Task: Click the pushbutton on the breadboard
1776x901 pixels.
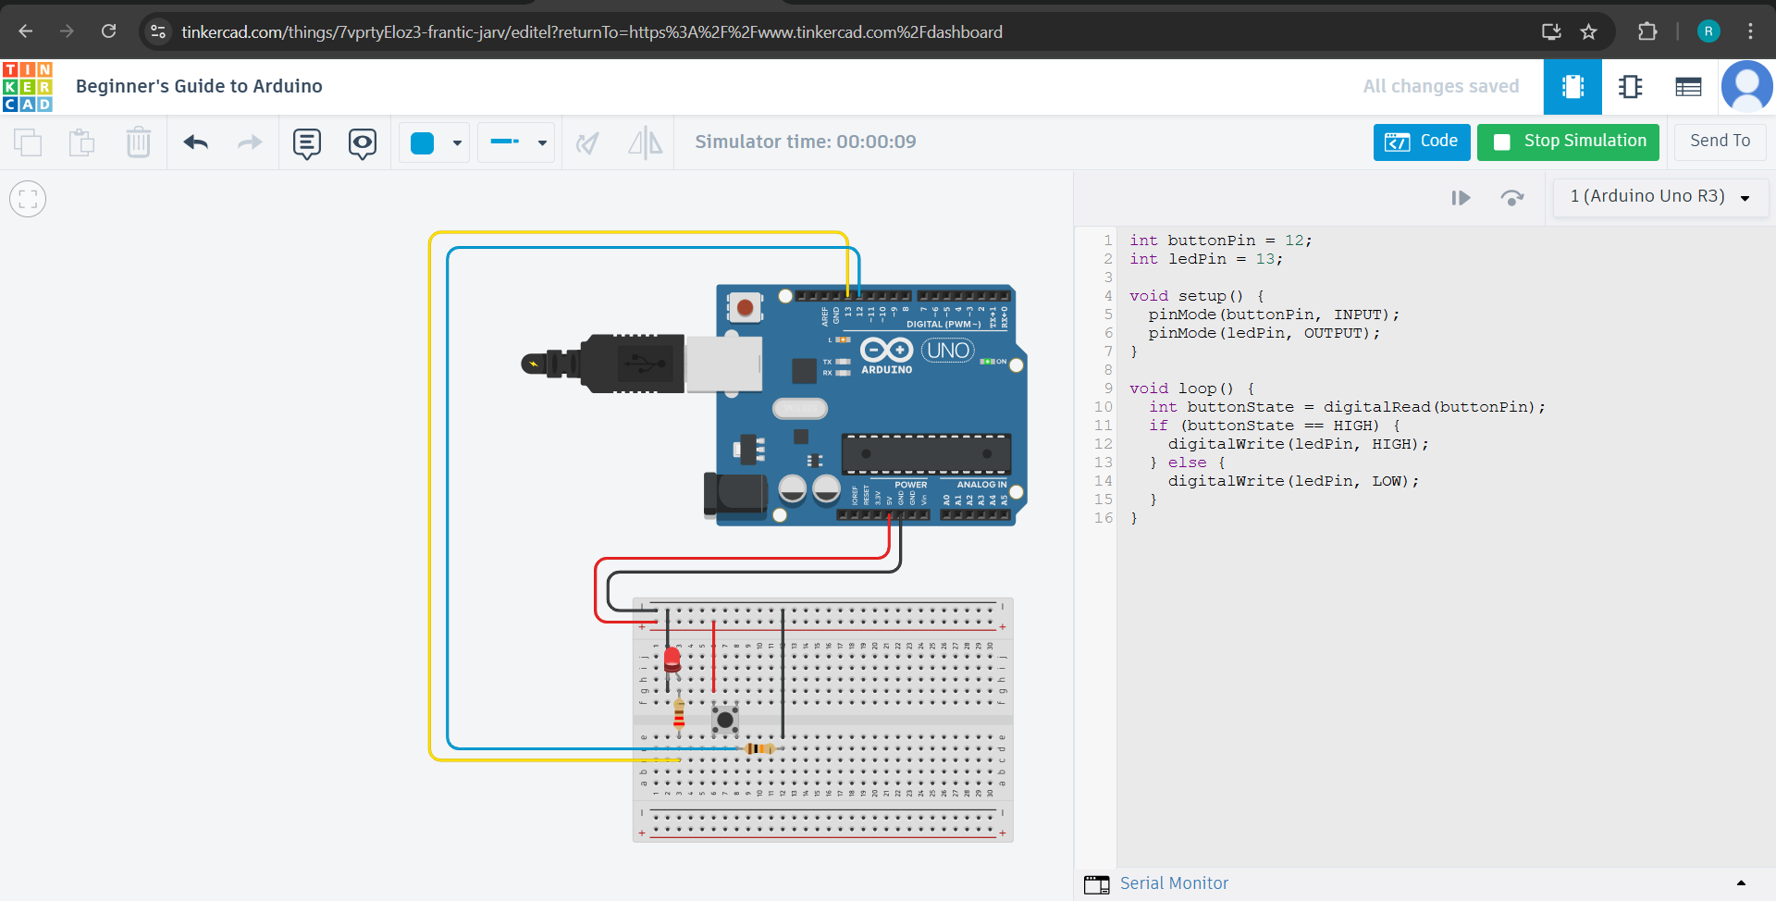Action: pyautogui.click(x=725, y=719)
